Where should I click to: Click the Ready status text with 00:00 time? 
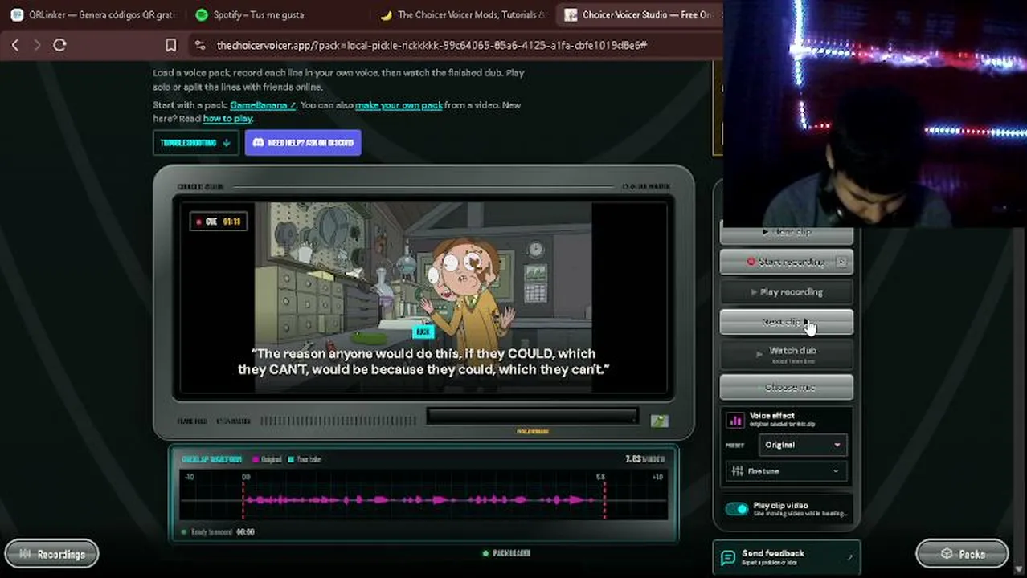tap(219, 531)
